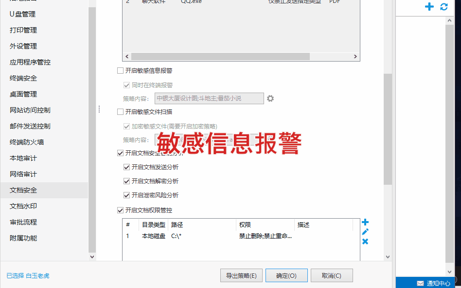The image size is (461, 288).
Task: Open 通知中心 envelope icon
Action: 421,283
